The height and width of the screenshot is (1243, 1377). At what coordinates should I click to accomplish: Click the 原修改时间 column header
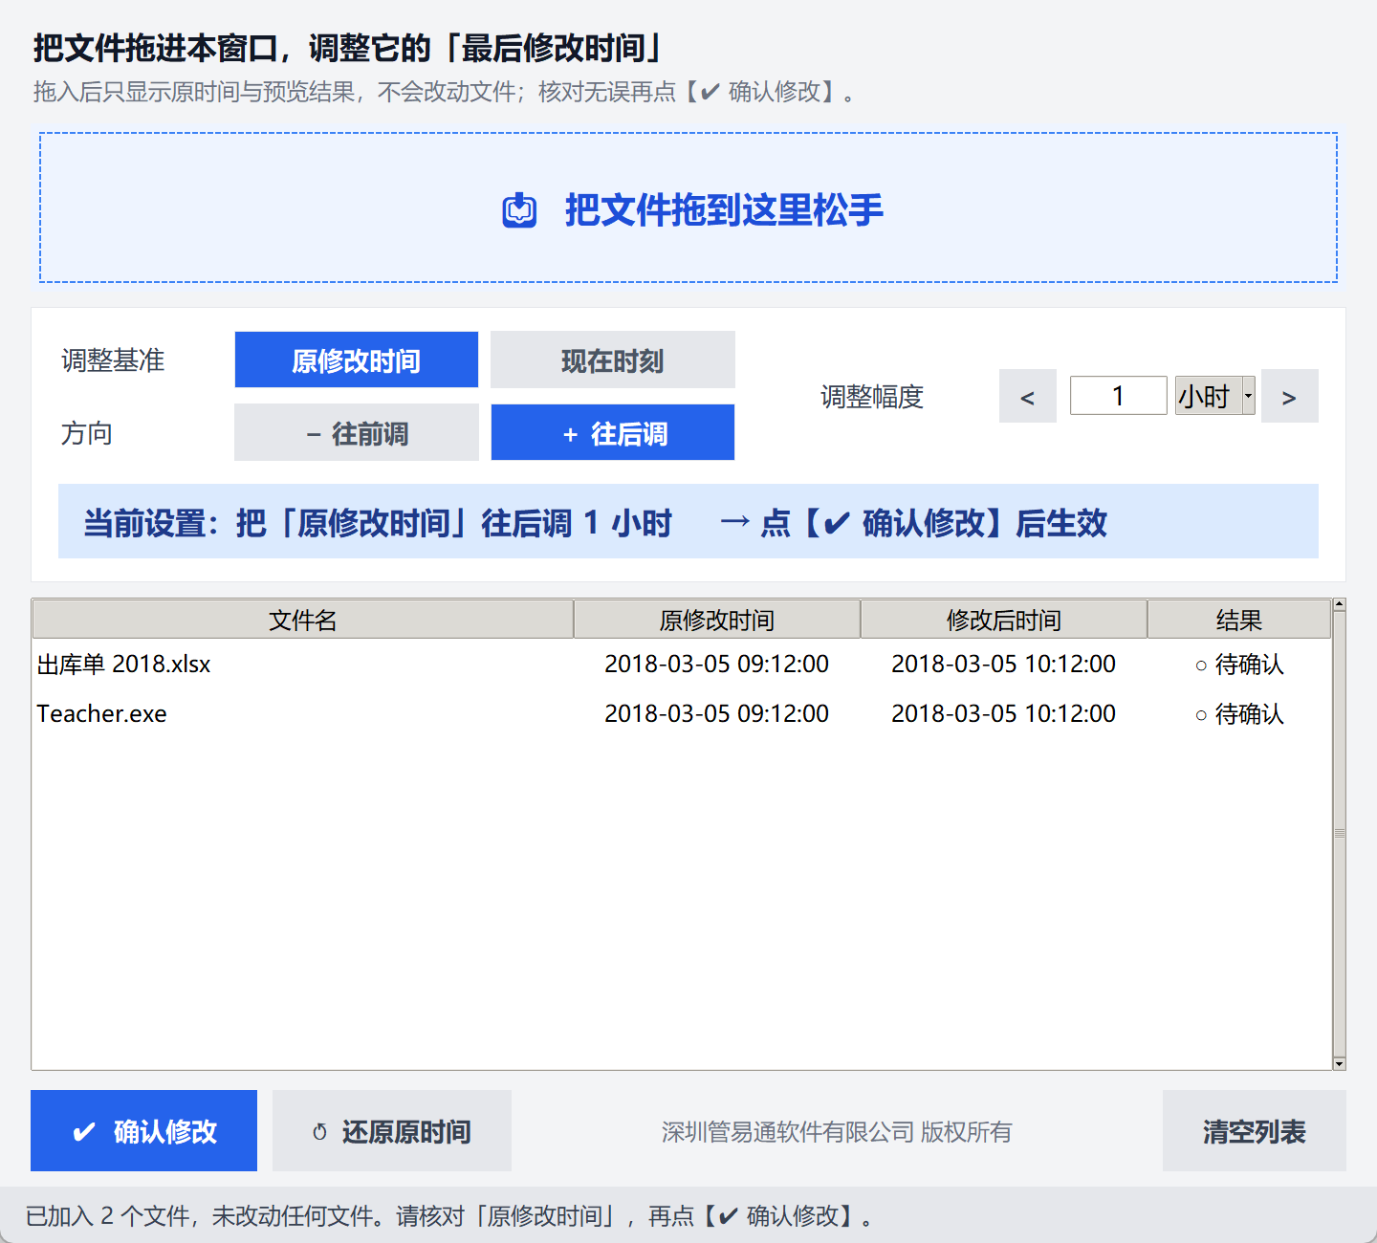click(x=717, y=620)
